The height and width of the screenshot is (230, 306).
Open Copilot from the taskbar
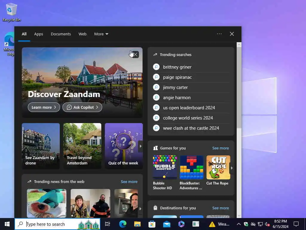[x=181, y=224]
